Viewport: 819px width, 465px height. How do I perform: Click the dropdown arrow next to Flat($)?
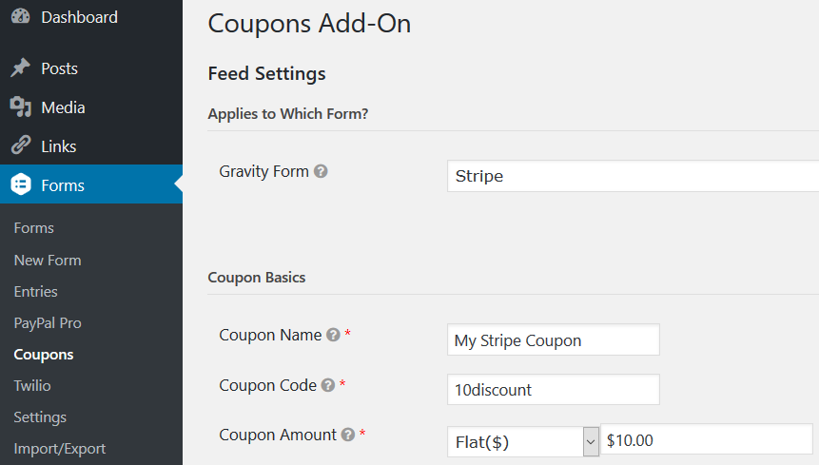[x=591, y=441]
